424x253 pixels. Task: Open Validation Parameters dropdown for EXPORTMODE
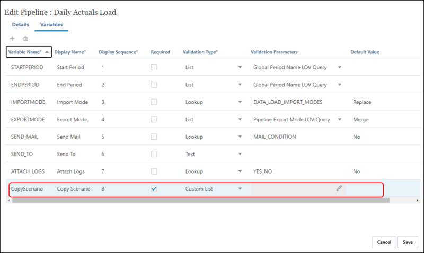(340, 120)
